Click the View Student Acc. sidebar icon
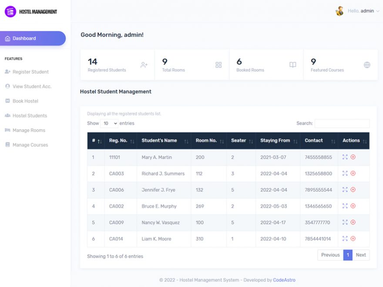 click(7, 86)
